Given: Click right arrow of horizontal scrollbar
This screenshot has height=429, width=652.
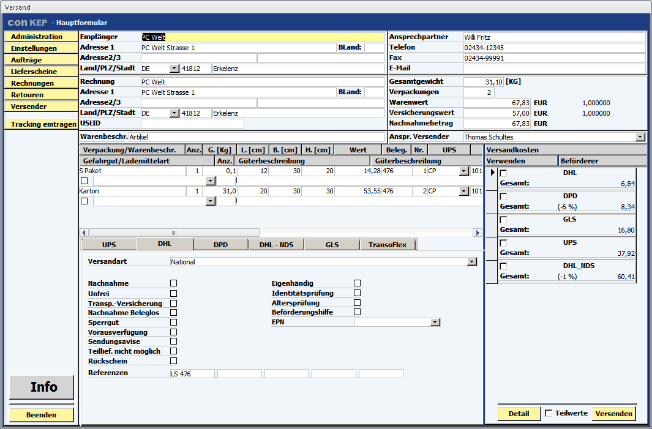Looking at the screenshot, I should 478,233.
